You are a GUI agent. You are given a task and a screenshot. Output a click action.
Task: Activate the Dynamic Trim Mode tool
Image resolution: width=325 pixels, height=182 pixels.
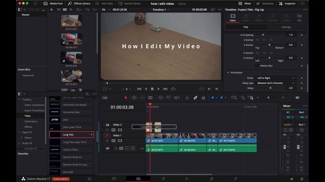click(142, 98)
